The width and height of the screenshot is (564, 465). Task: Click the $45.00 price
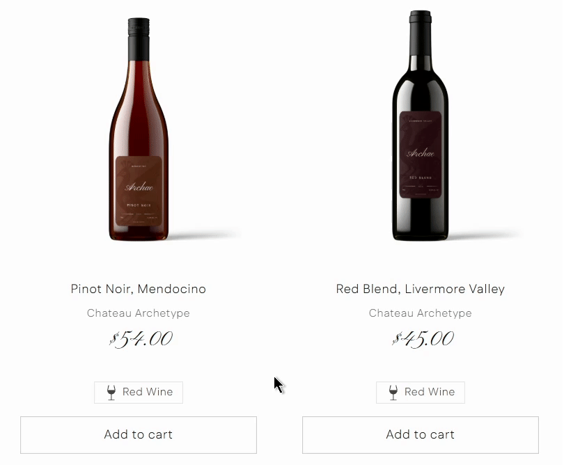coord(423,339)
